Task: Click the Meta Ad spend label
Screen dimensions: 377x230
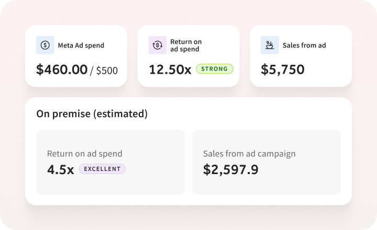Action: pyautogui.click(x=81, y=45)
